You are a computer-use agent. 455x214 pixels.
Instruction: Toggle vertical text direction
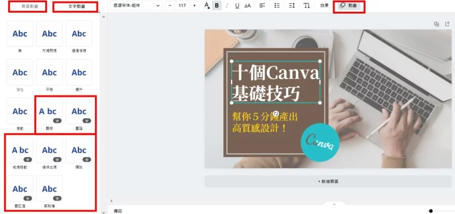click(x=307, y=6)
